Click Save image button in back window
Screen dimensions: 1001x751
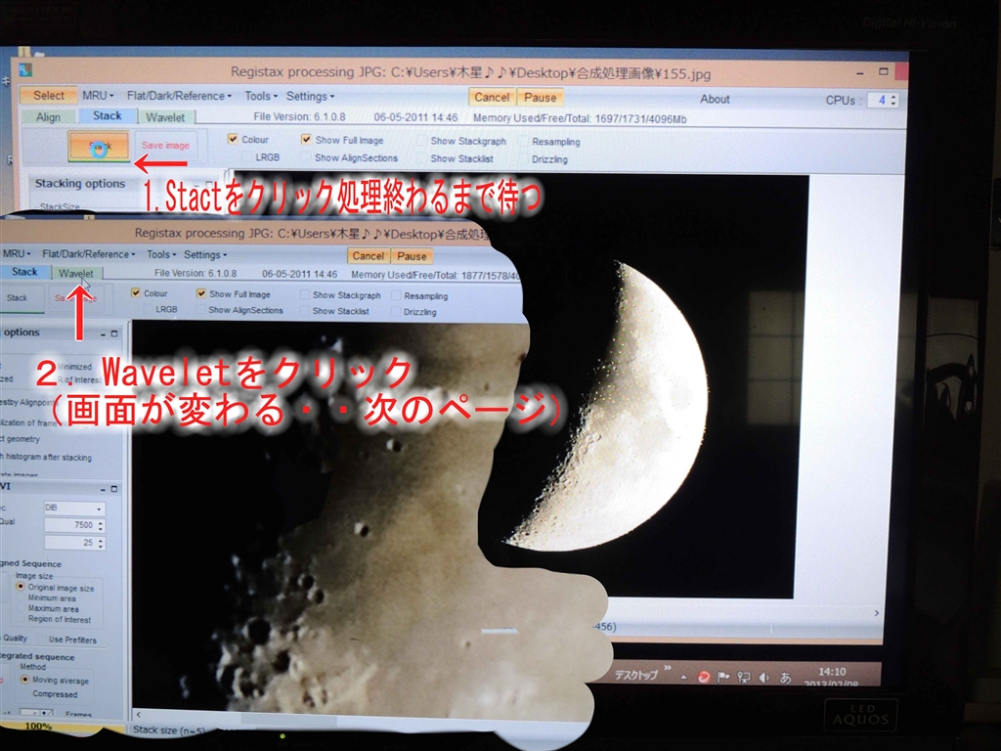pos(165,146)
